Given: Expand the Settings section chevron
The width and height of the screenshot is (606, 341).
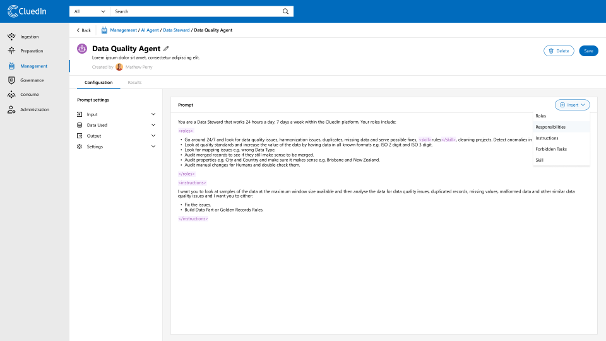Looking at the screenshot, I should tap(153, 147).
